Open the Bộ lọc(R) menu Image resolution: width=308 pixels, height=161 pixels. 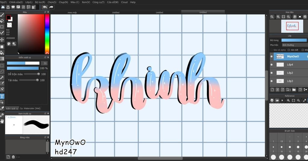click(40, 2)
